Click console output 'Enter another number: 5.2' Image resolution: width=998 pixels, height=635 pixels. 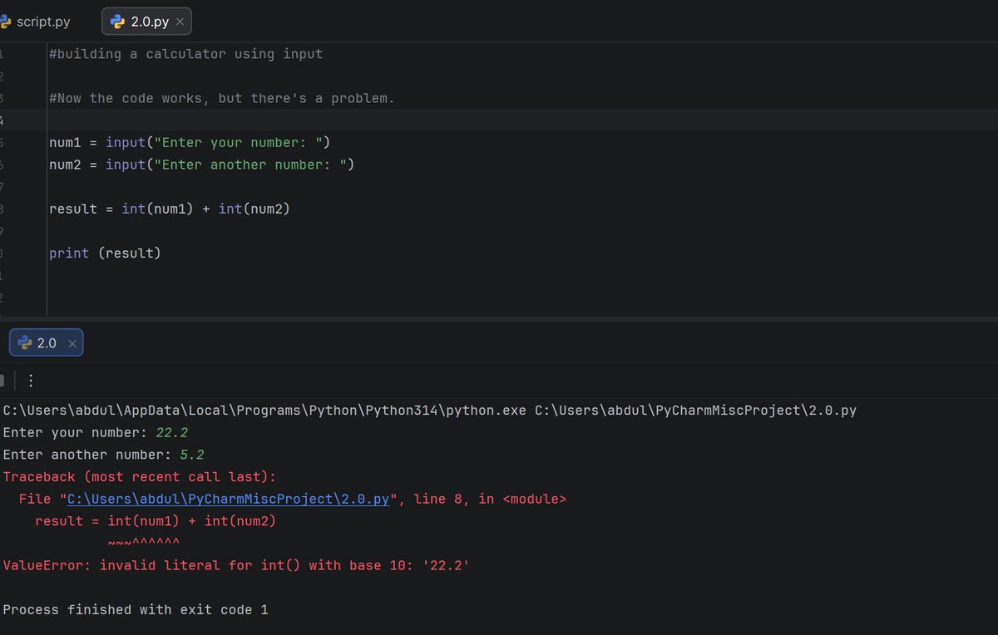point(104,455)
